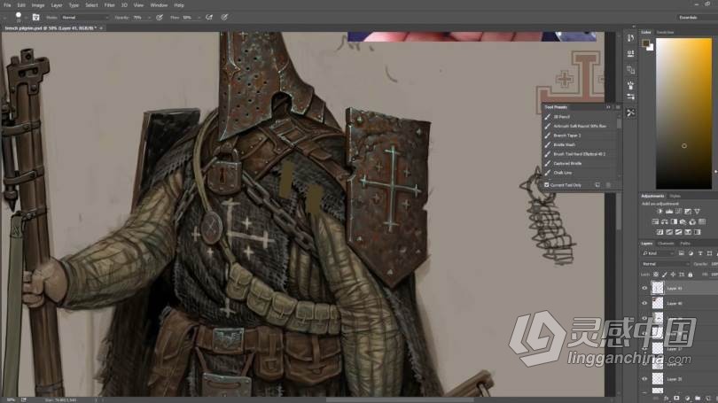Toggle the Brush panel button
This screenshot has height=403, width=718.
35,18
